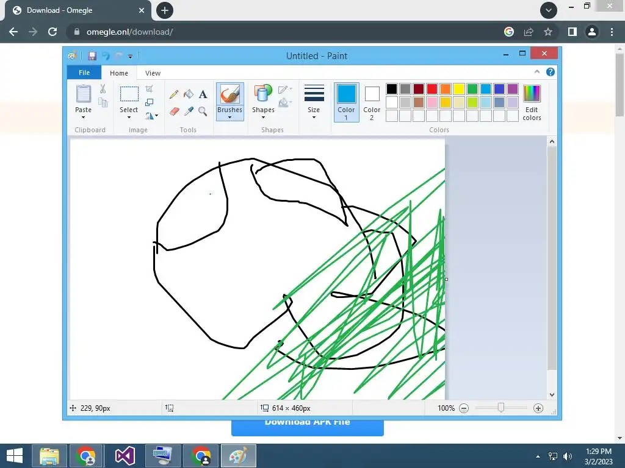The width and height of the screenshot is (625, 468).
Task: Expand the Select dropdown arrow
Action: click(129, 118)
